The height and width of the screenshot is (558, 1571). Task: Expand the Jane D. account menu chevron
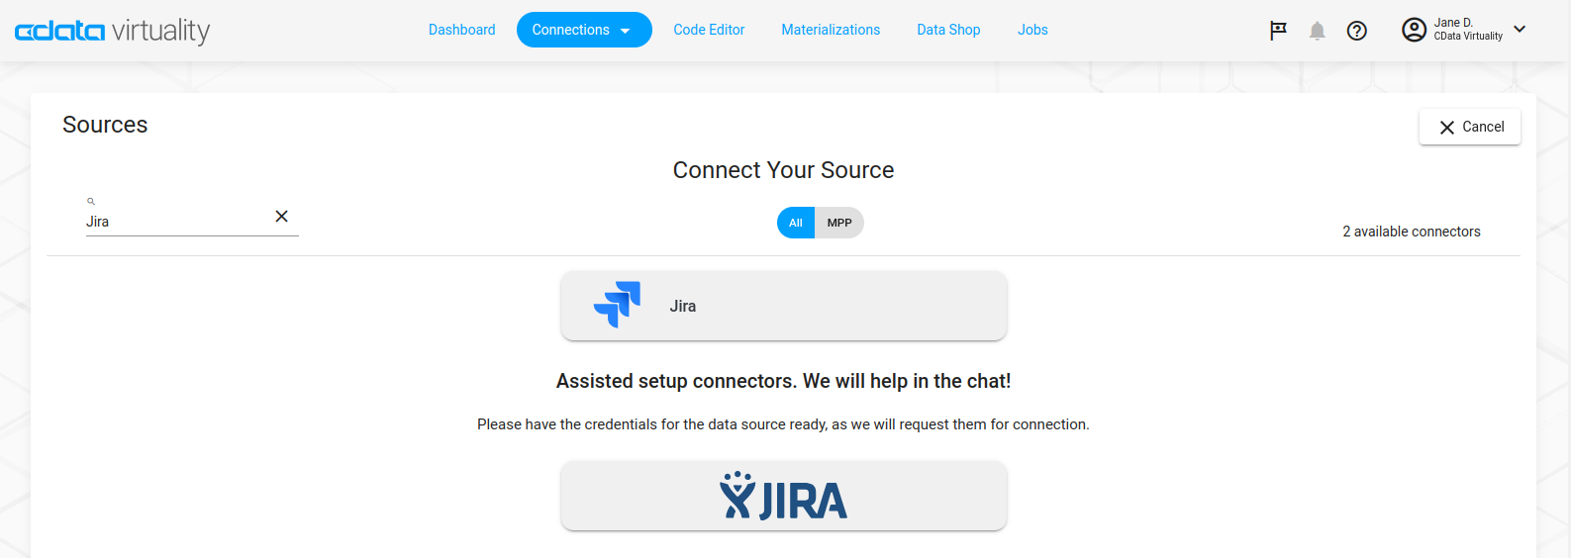tap(1520, 29)
